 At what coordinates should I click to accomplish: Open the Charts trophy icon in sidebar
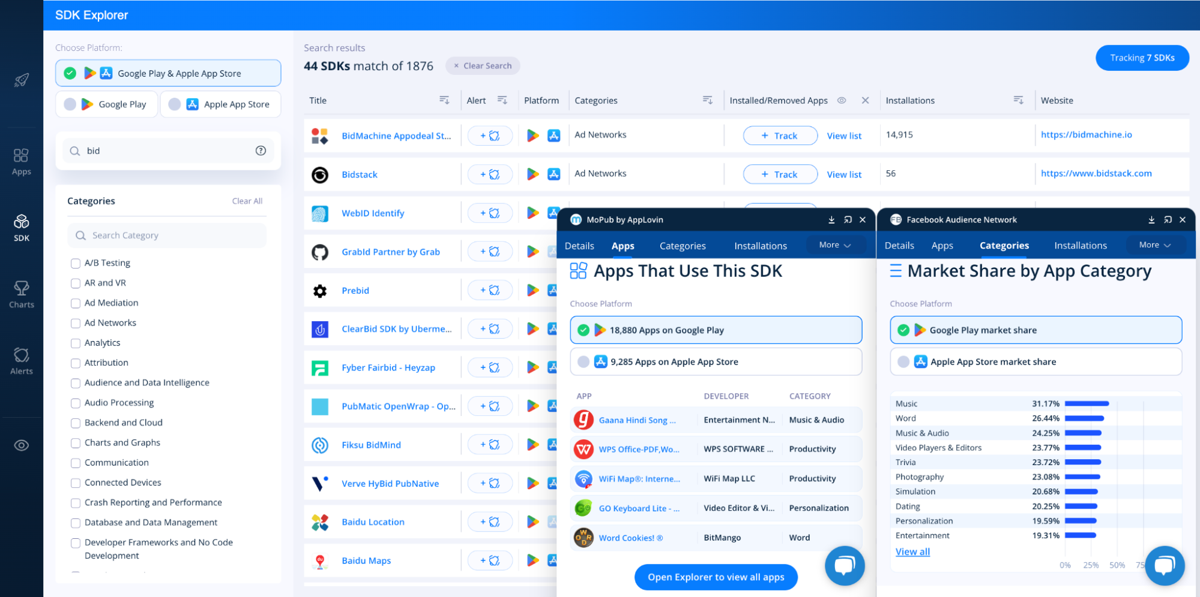click(x=22, y=294)
